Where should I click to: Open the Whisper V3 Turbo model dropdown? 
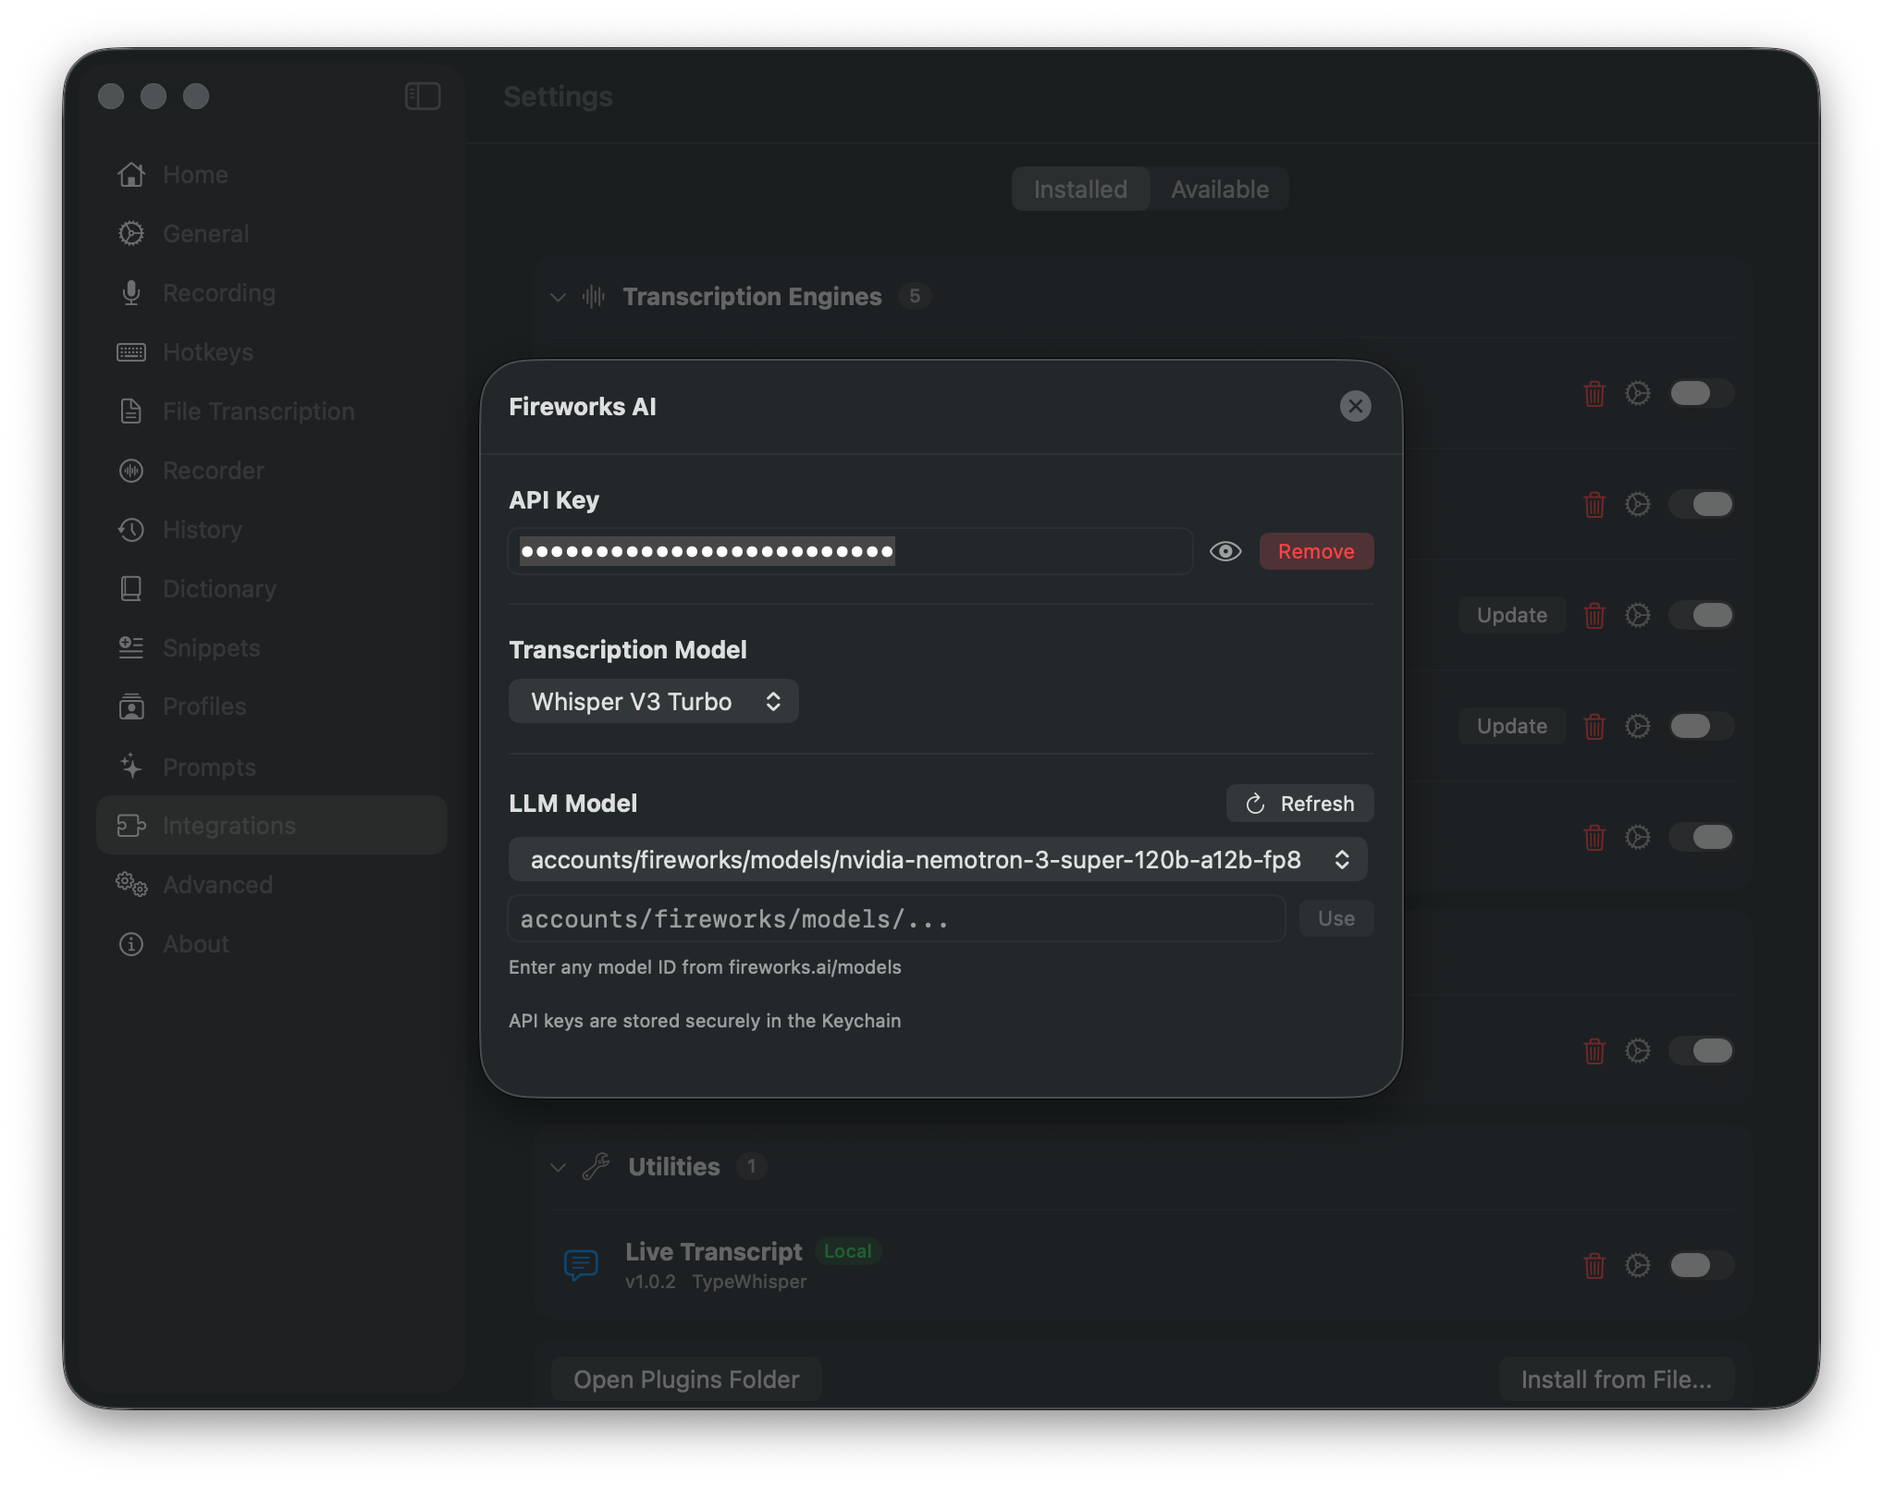[653, 701]
